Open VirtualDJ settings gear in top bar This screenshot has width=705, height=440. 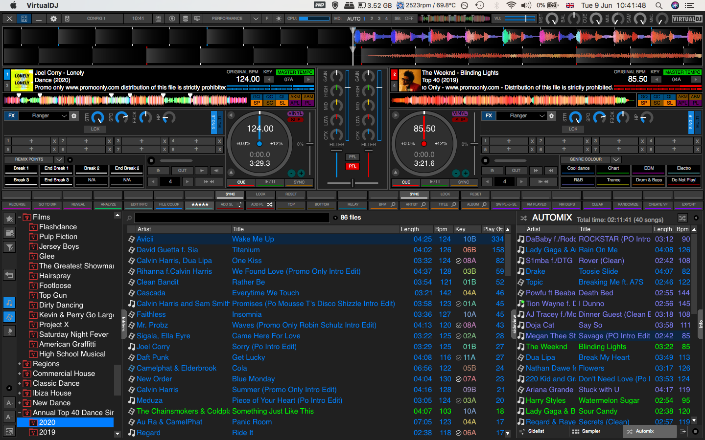pyautogui.click(x=53, y=19)
